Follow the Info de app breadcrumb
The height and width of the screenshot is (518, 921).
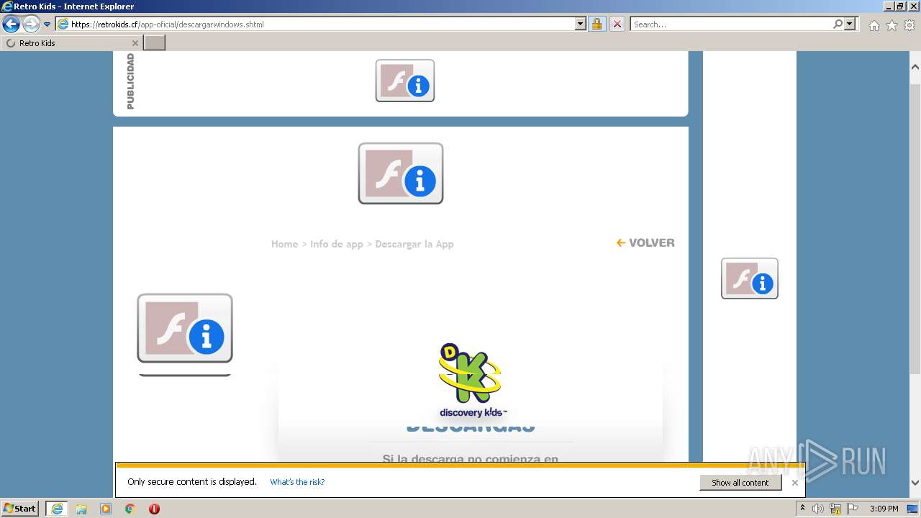click(x=337, y=244)
